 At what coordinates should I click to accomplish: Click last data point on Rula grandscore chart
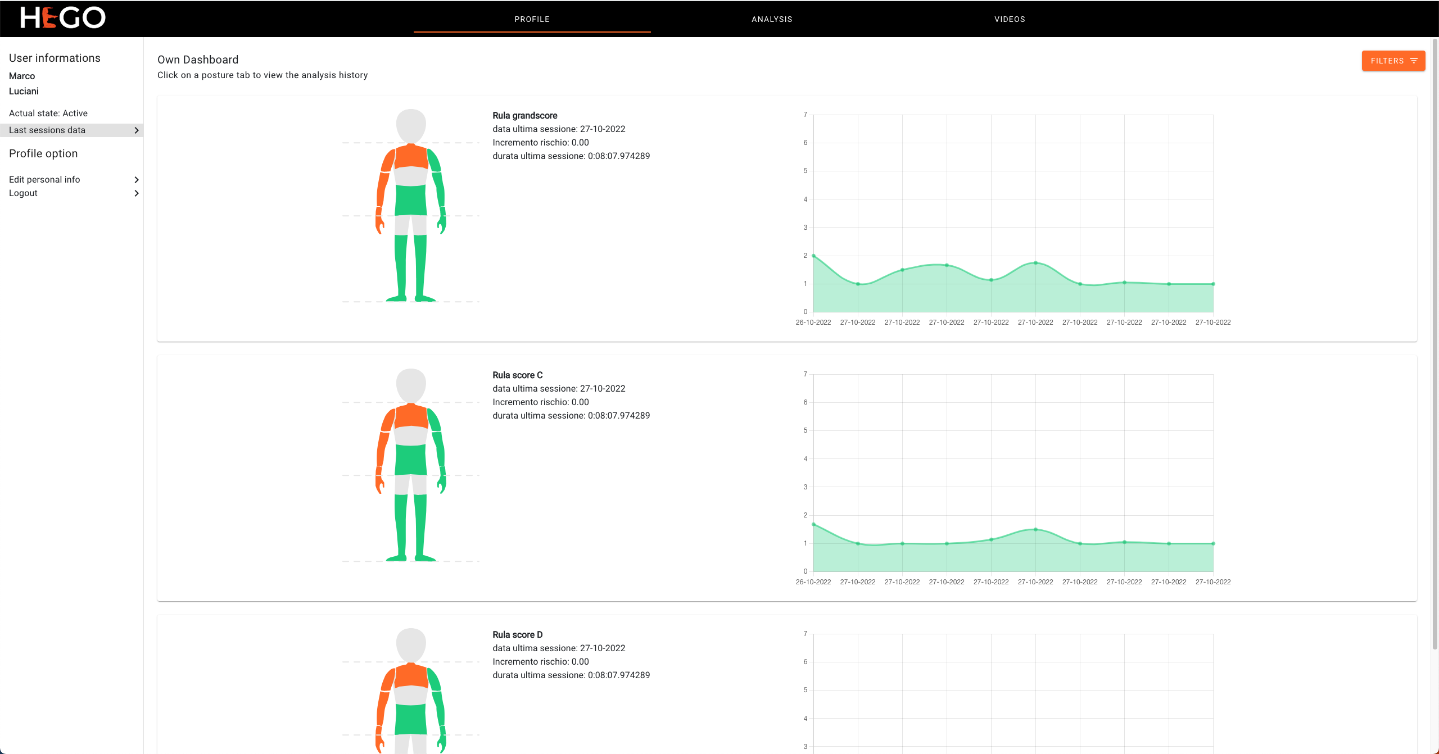point(1213,284)
